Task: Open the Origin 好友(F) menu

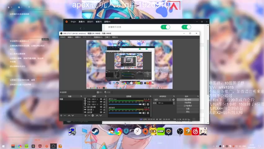Action: [90, 22]
